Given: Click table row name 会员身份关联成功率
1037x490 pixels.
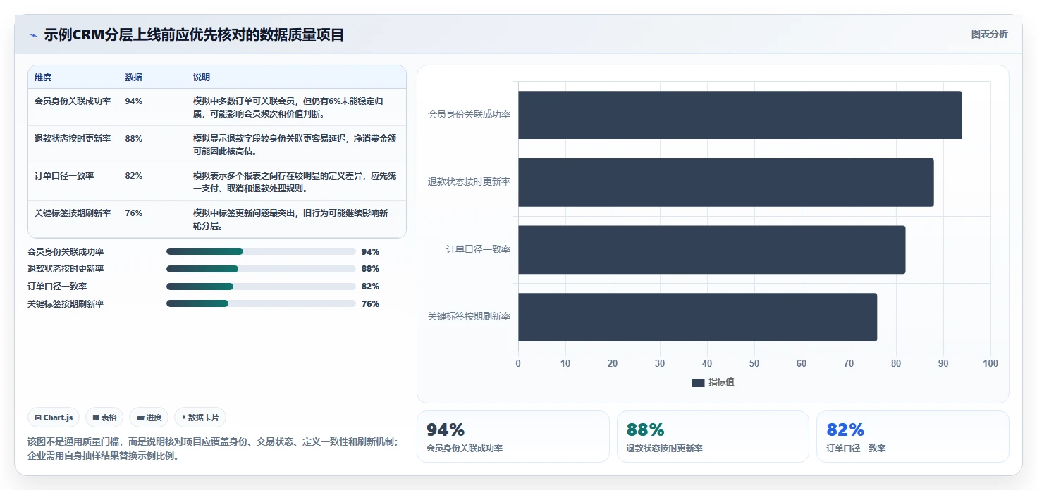Looking at the screenshot, I should (73, 101).
